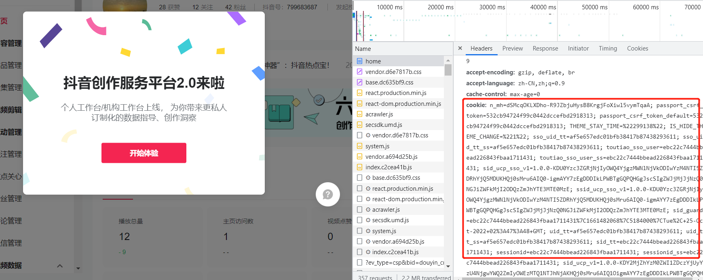The height and width of the screenshot is (280, 703).
Task: View the Timing tab
Action: tap(608, 48)
